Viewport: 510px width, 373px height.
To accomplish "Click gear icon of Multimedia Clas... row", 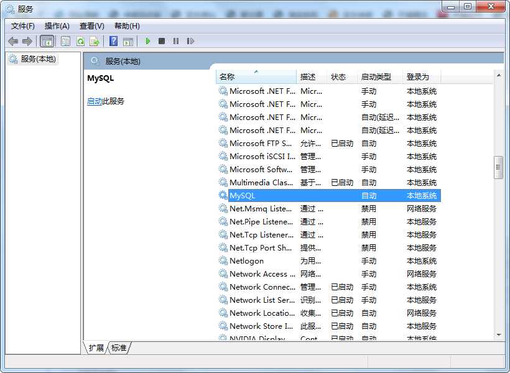I will click(x=223, y=182).
